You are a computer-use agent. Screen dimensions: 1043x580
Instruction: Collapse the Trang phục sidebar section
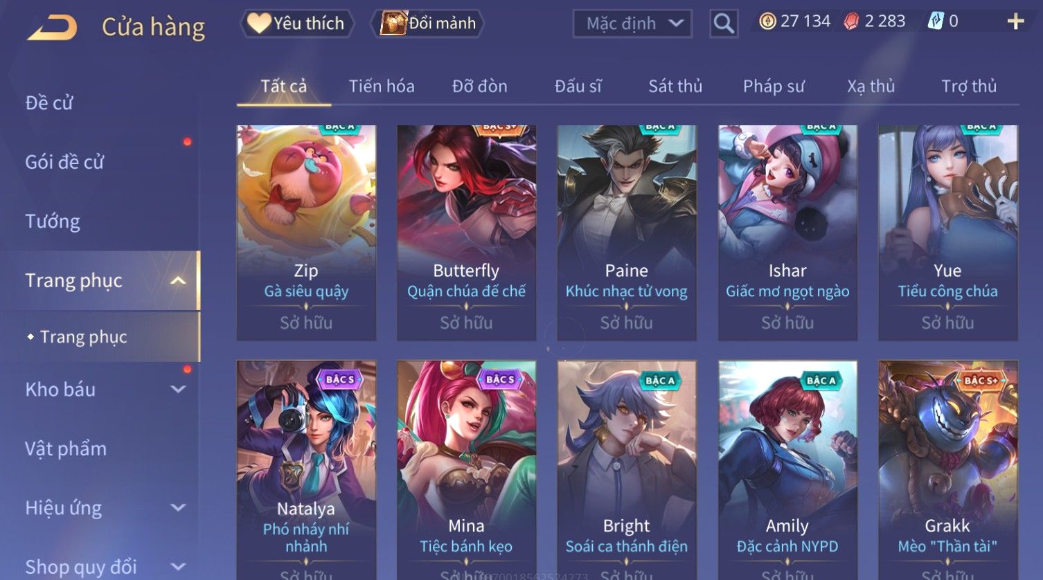tap(178, 280)
